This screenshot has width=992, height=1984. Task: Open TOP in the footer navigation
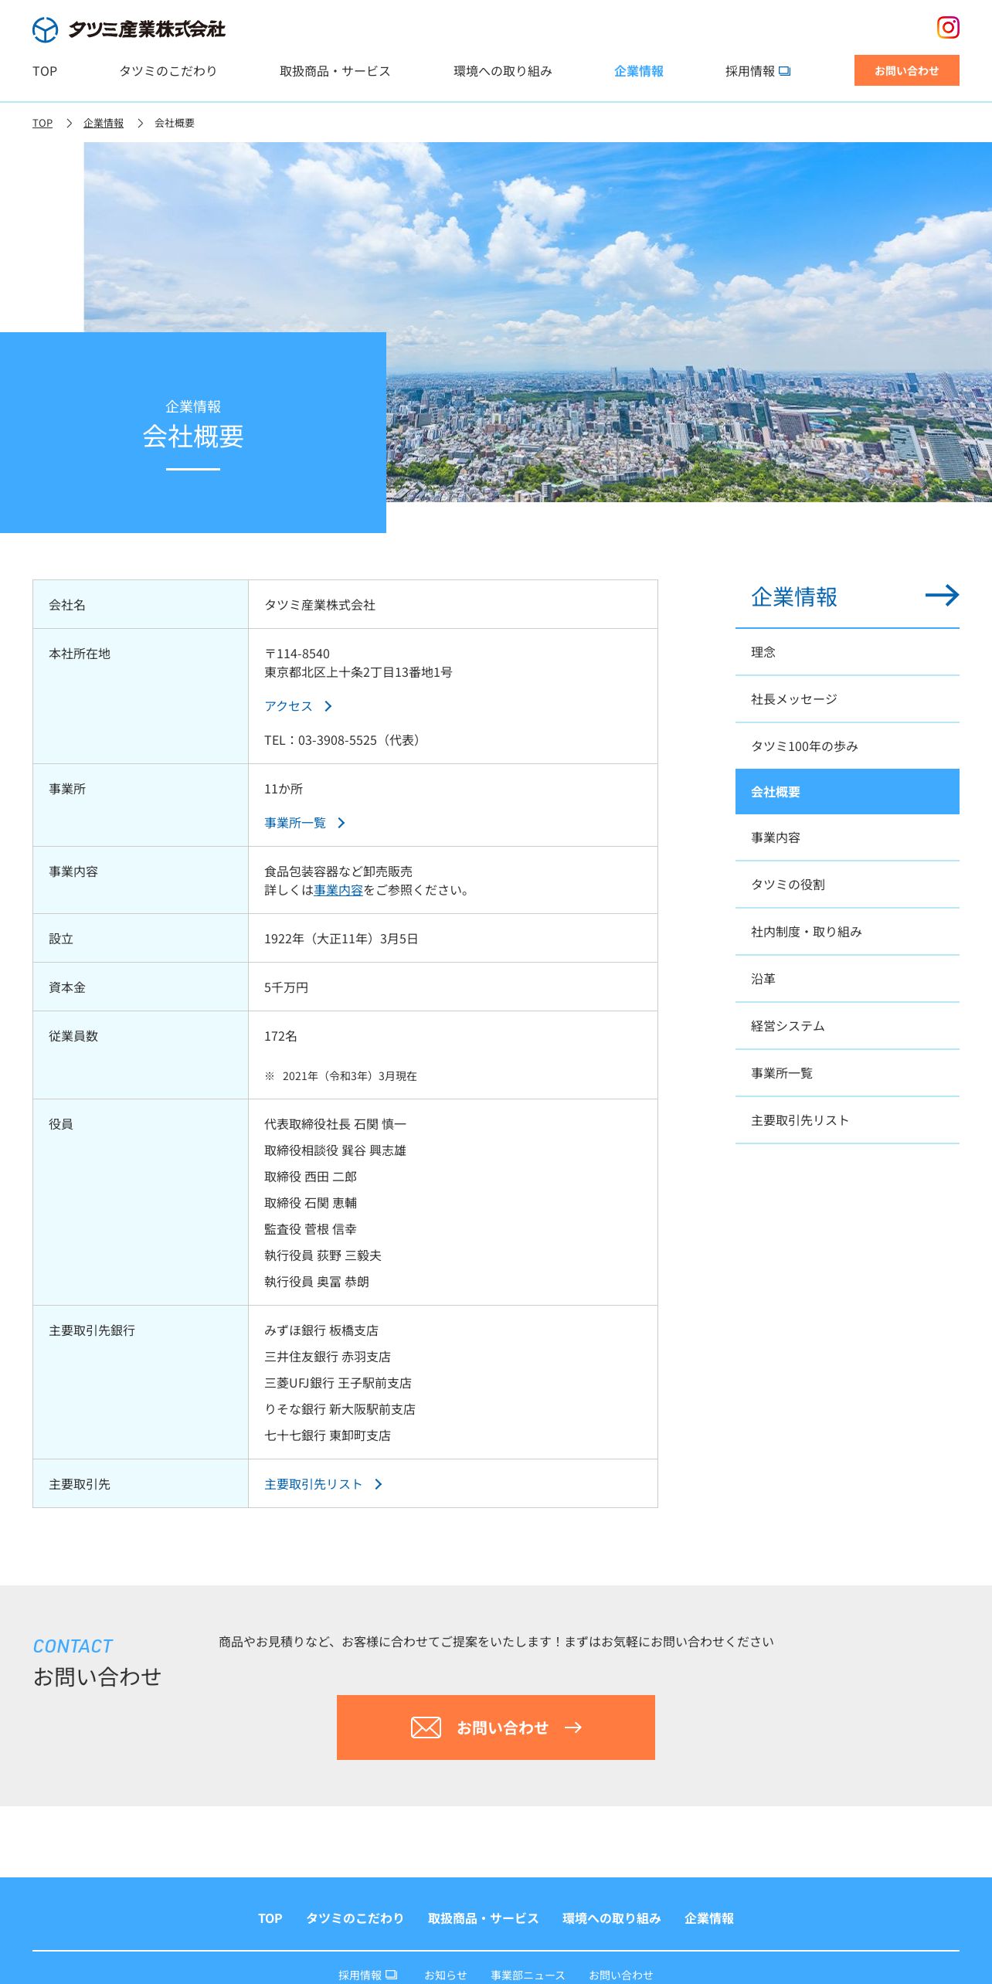[x=270, y=1918]
